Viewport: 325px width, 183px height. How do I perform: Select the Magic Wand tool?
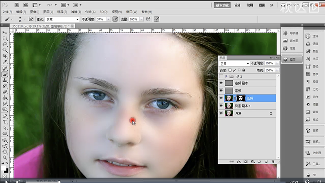coord(5,50)
